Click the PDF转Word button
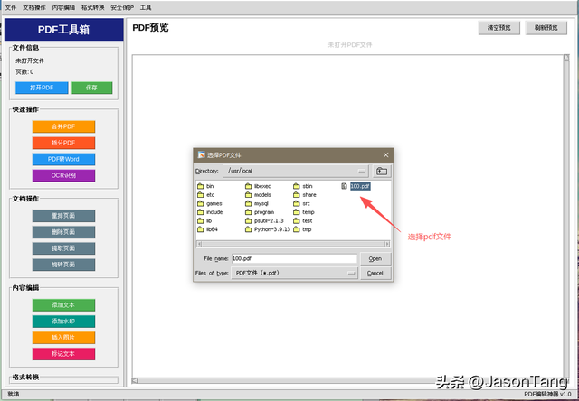 (x=63, y=159)
